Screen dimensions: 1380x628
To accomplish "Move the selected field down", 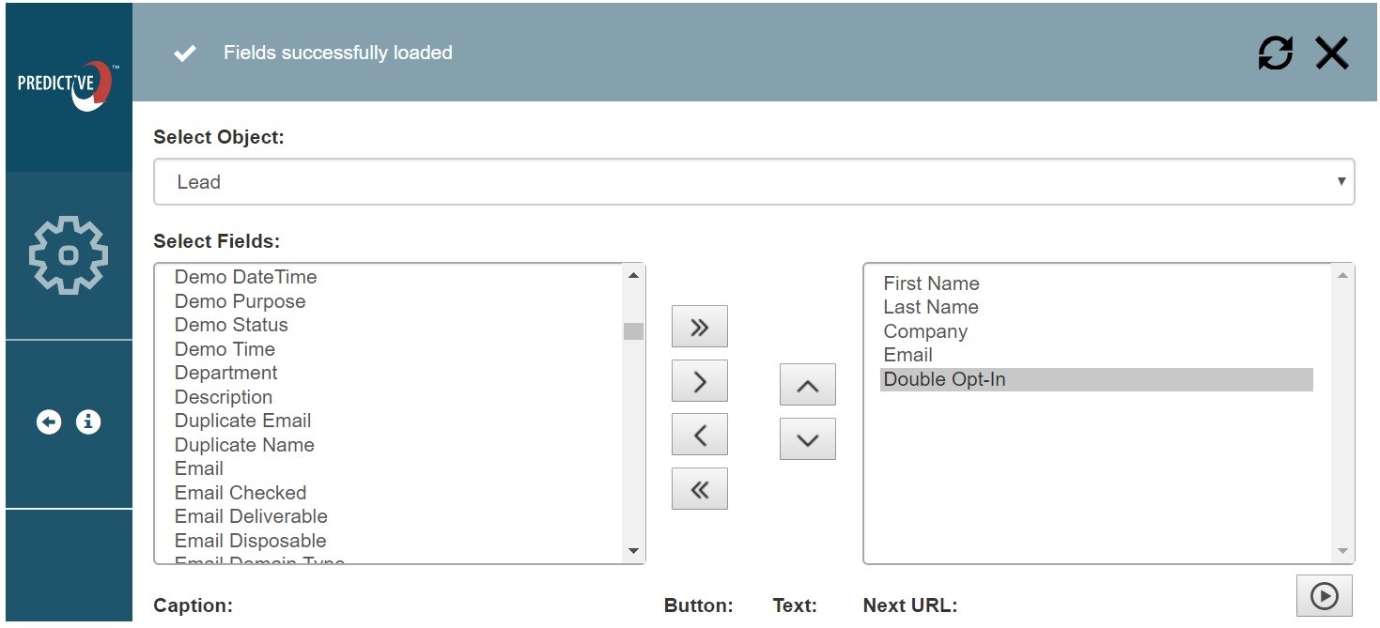I will point(807,439).
